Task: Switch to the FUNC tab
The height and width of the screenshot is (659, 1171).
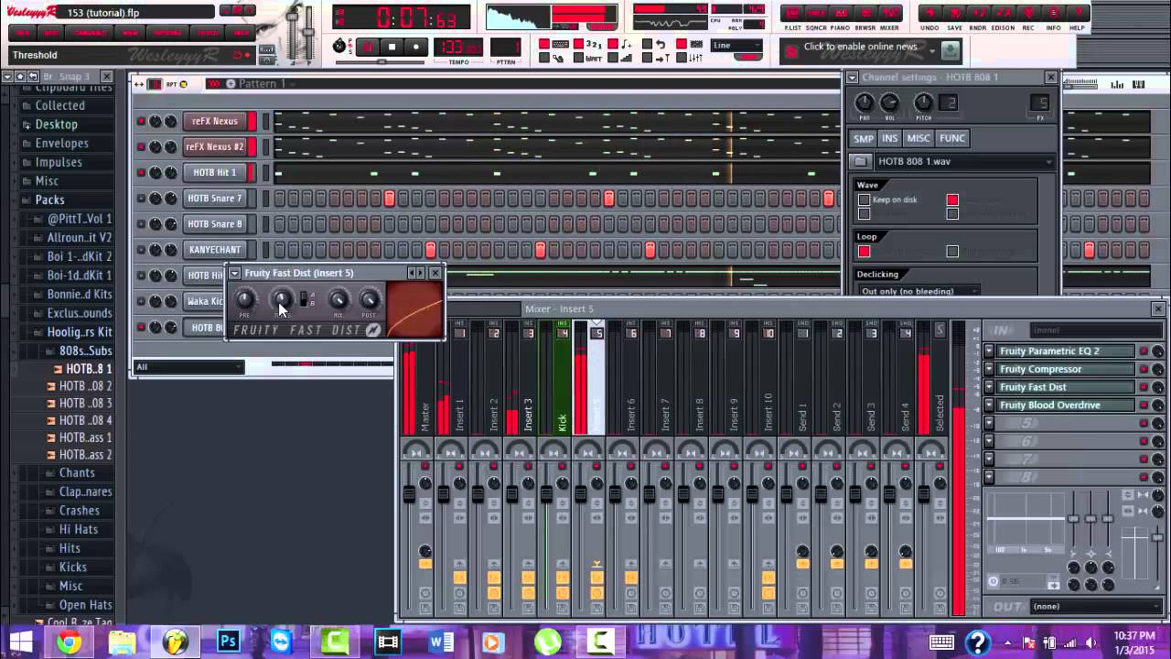Action: click(951, 138)
